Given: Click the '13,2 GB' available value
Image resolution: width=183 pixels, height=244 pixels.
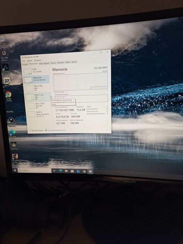Looking at the screenshot, I should (x=81, y=110).
